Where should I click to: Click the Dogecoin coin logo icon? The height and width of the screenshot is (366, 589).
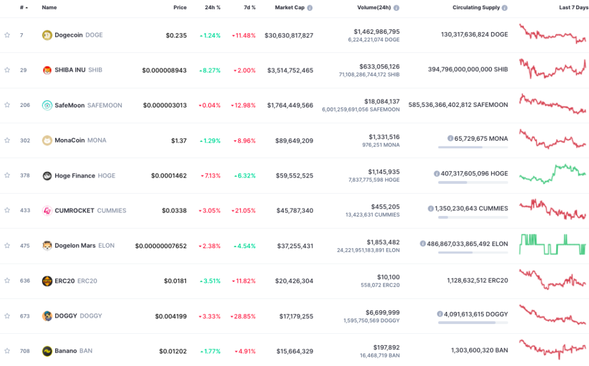tap(47, 35)
